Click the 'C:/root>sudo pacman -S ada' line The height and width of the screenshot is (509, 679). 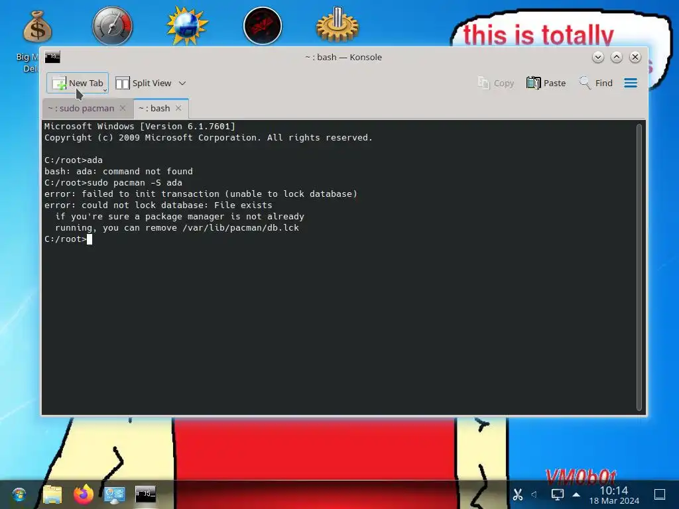[113, 183]
